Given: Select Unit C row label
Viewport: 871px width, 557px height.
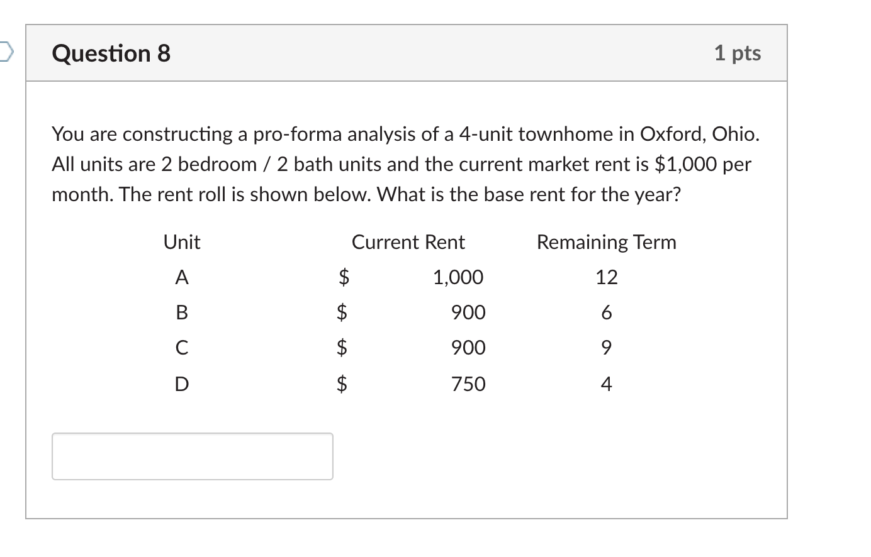Looking at the screenshot, I should pyautogui.click(x=181, y=348).
